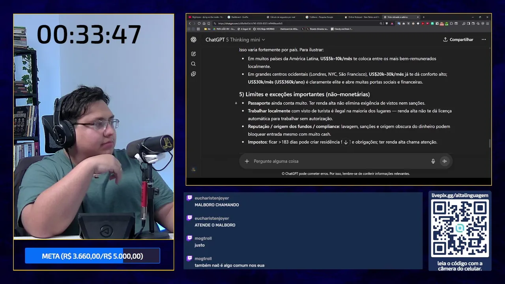Viewport: 505px width, 284px height.
Task: Bookmark the page from the toolbar
Action: [x=209, y=23]
